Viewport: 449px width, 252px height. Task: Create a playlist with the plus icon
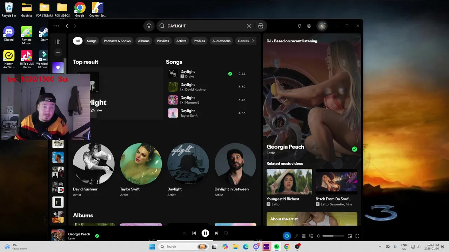pyautogui.click(x=58, y=52)
